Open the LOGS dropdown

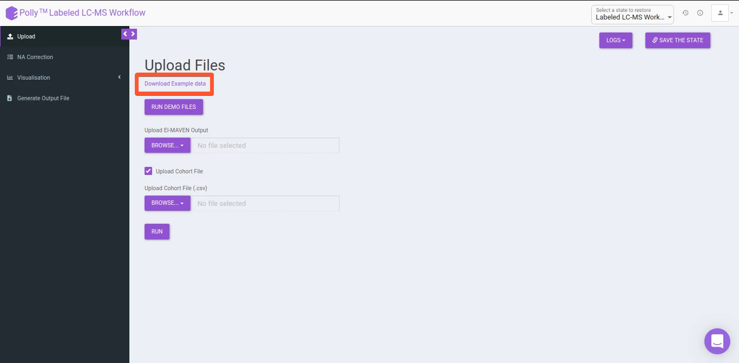click(x=616, y=40)
